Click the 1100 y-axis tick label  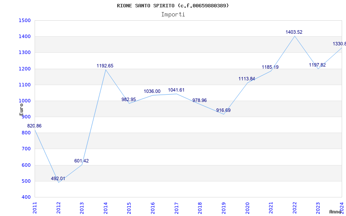pyautogui.click(x=25, y=85)
